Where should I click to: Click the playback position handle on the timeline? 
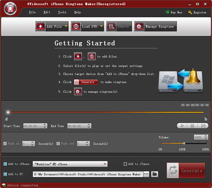click(8, 112)
